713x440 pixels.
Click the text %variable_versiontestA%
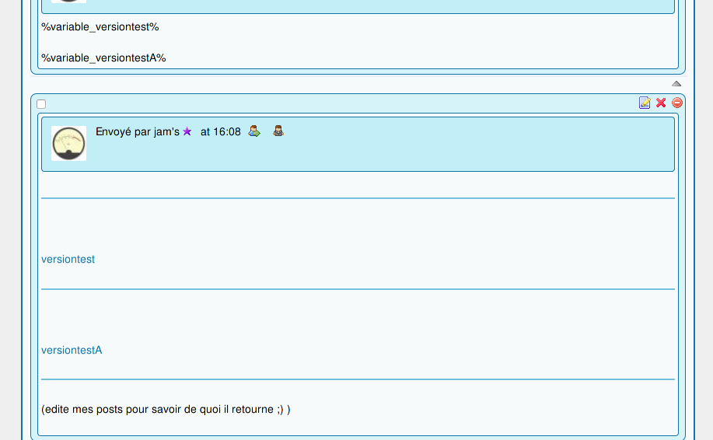pos(103,58)
